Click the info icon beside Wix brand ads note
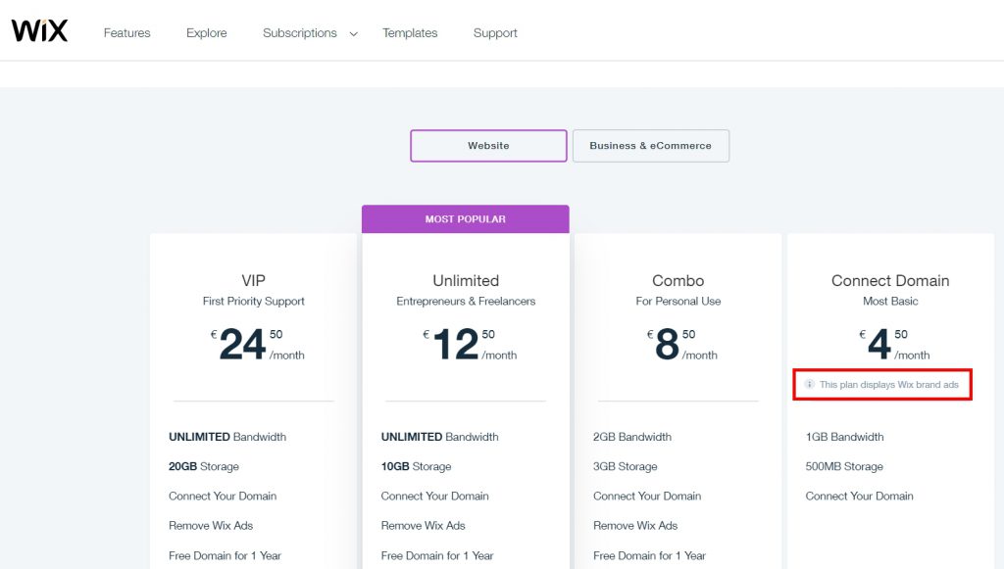 (809, 384)
